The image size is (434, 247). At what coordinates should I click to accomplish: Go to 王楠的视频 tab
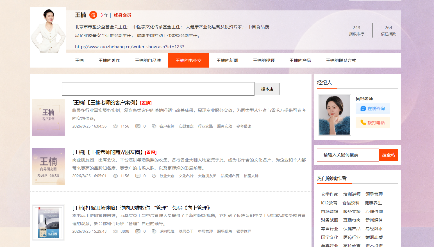[x=264, y=61]
